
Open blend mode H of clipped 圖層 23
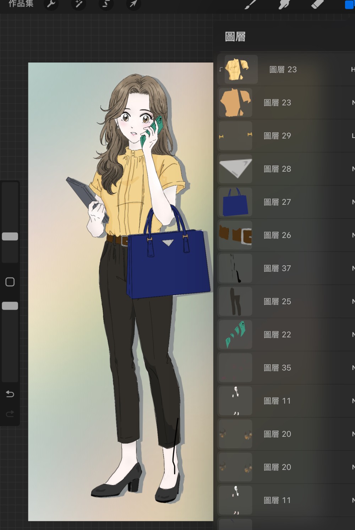tap(353, 70)
